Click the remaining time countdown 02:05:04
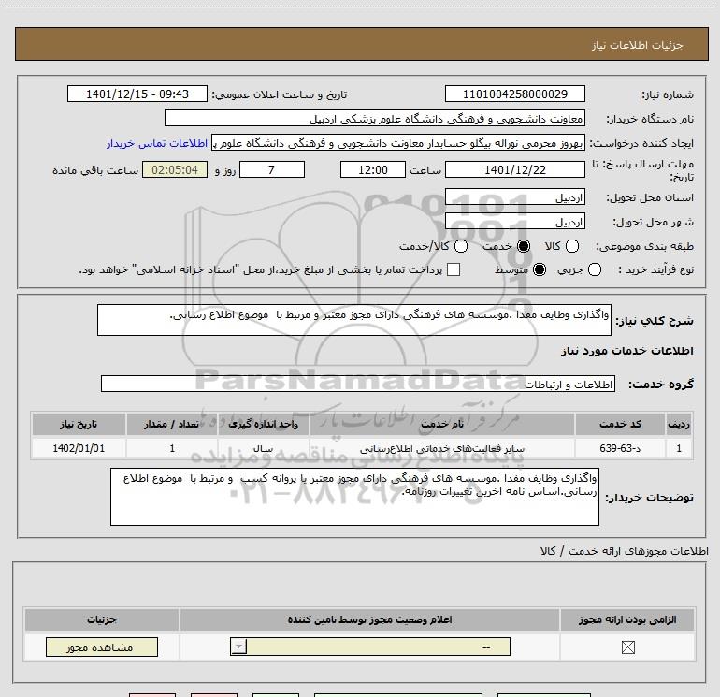This screenshot has height=697, width=720. click(x=175, y=169)
